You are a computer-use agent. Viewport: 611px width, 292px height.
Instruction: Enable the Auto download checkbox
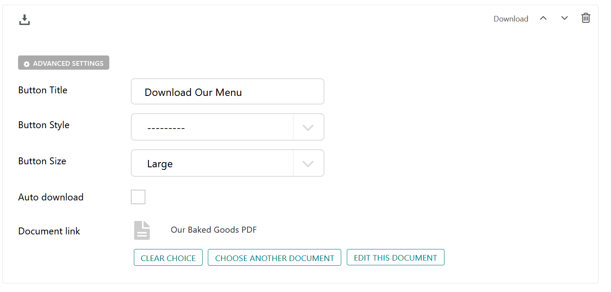[x=138, y=197]
